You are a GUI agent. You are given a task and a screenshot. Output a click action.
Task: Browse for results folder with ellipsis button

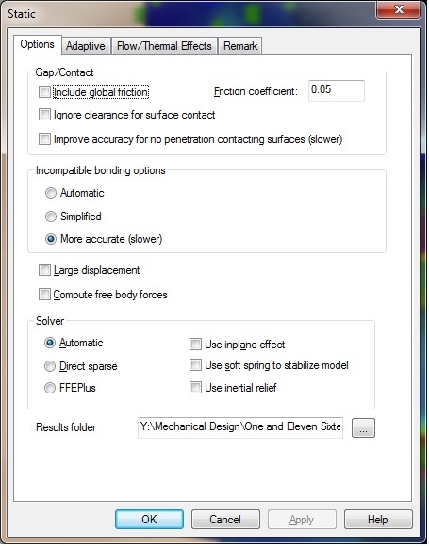[x=363, y=427]
